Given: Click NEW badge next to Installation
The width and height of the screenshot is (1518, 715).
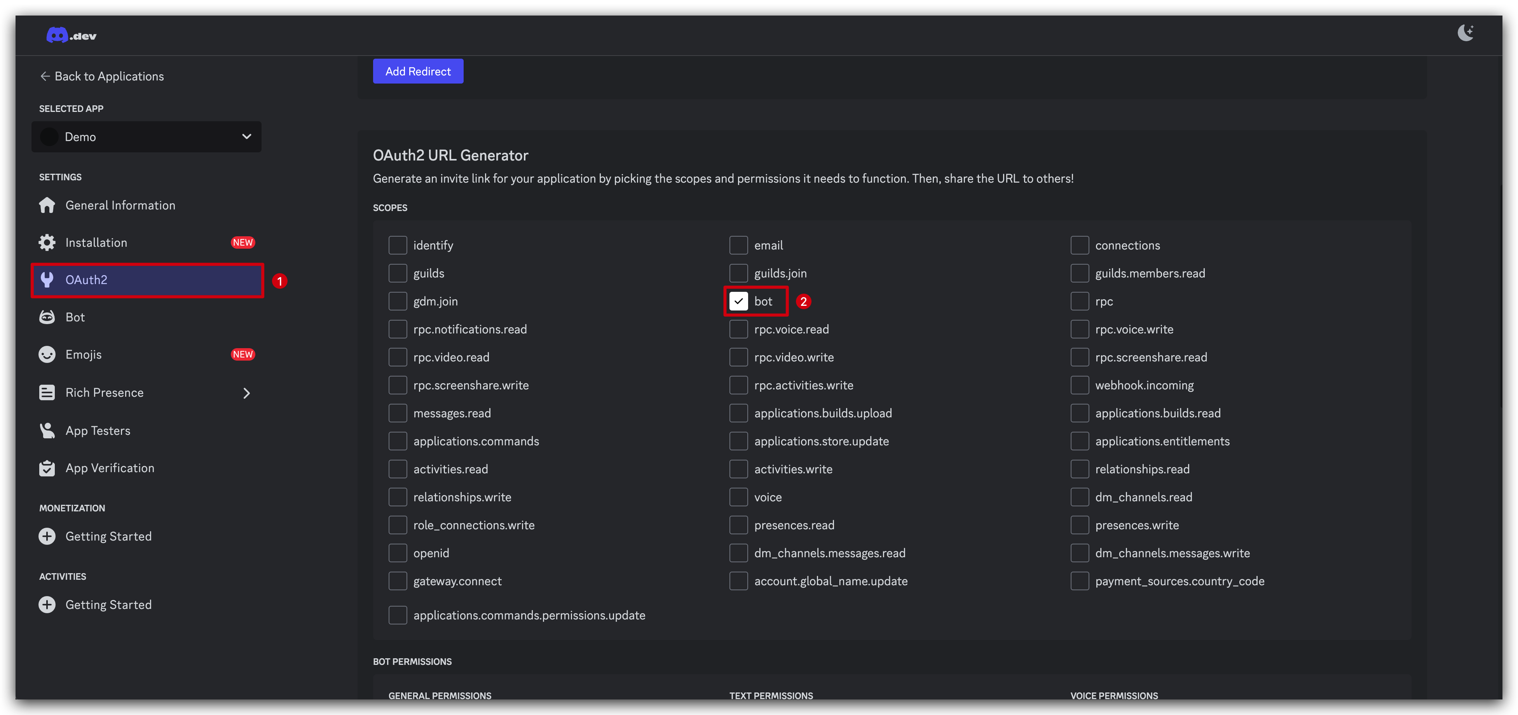Looking at the screenshot, I should (243, 242).
